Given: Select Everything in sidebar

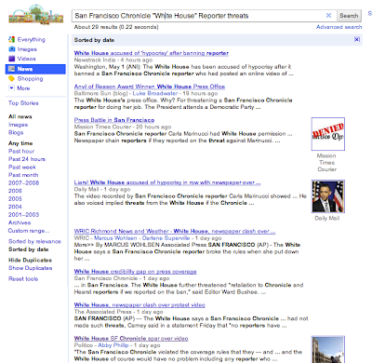Looking at the screenshot, I should coord(32,39).
